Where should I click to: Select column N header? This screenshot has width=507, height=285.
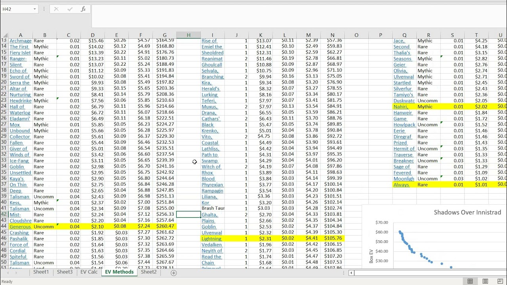pyautogui.click(x=332, y=35)
